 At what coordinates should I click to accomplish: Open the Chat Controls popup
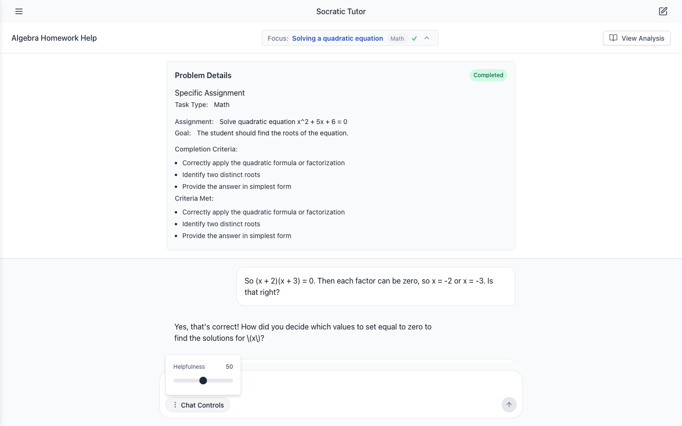pyautogui.click(x=197, y=405)
